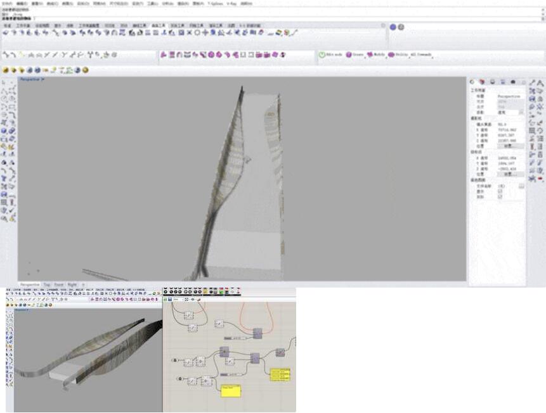Click the camera 放置 button in properties
Image resolution: width=546 pixels, height=413 pixels.
(x=510, y=146)
